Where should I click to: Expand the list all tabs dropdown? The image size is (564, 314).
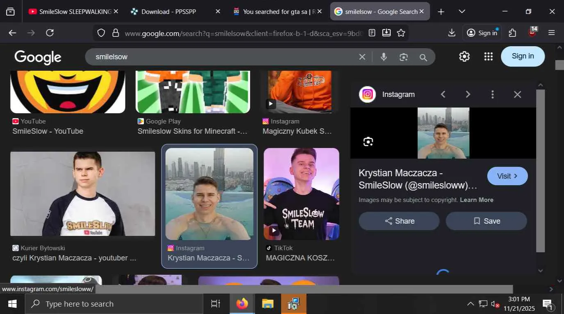click(462, 11)
